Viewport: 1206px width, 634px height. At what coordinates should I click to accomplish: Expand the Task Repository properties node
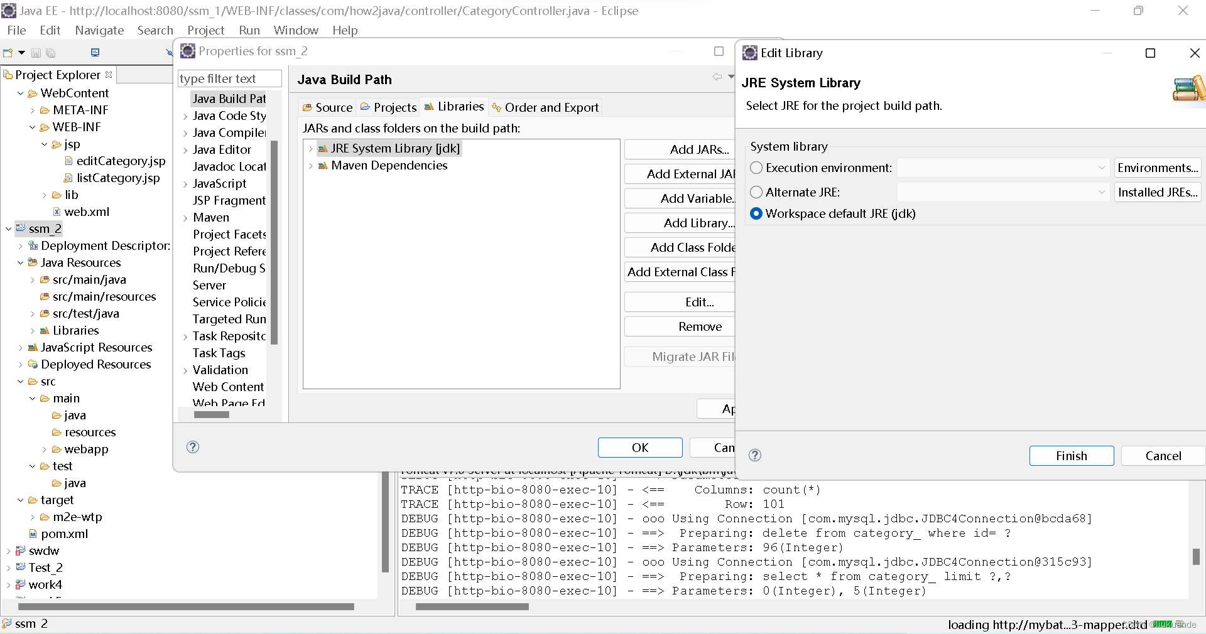[185, 336]
